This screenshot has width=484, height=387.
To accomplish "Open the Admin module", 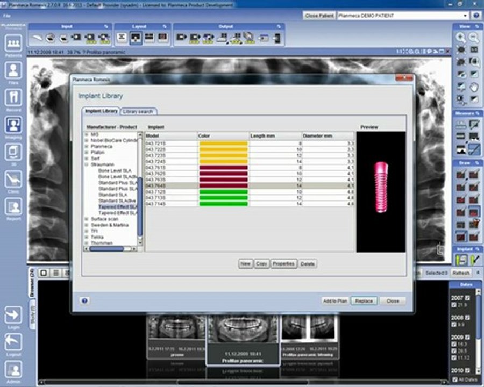I will 13,370.
